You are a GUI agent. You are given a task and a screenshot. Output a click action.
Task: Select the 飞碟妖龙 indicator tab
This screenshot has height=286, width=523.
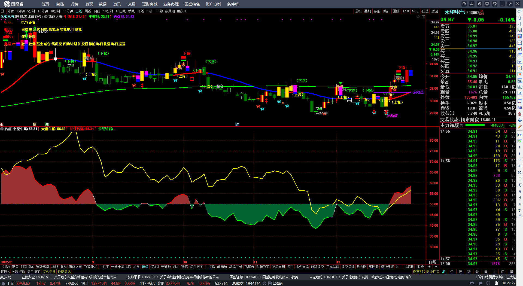pos(91,267)
